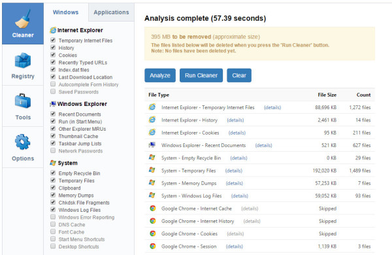Click the Clear button
392x255 pixels.
pyautogui.click(x=239, y=75)
